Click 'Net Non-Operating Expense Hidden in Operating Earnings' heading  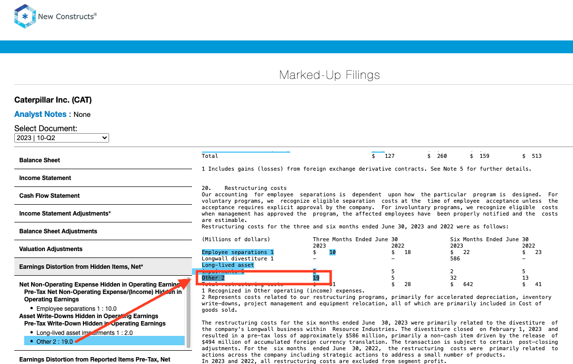(101, 285)
